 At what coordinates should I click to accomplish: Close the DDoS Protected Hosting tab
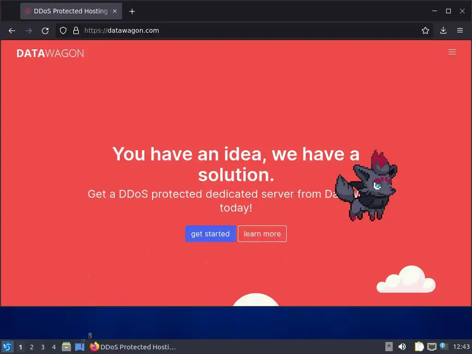[x=115, y=11]
